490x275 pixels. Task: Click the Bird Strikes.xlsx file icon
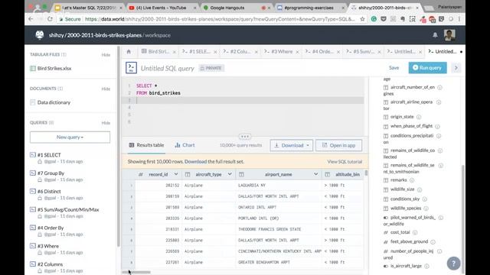33,68
